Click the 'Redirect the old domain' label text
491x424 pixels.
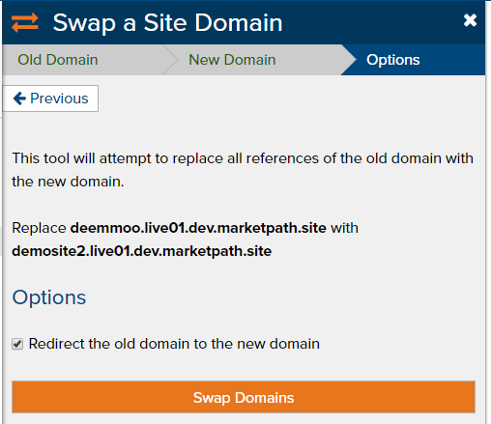174,344
